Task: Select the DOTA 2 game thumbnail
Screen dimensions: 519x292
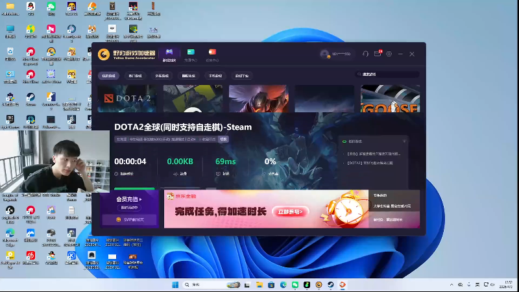Action: tap(127, 99)
